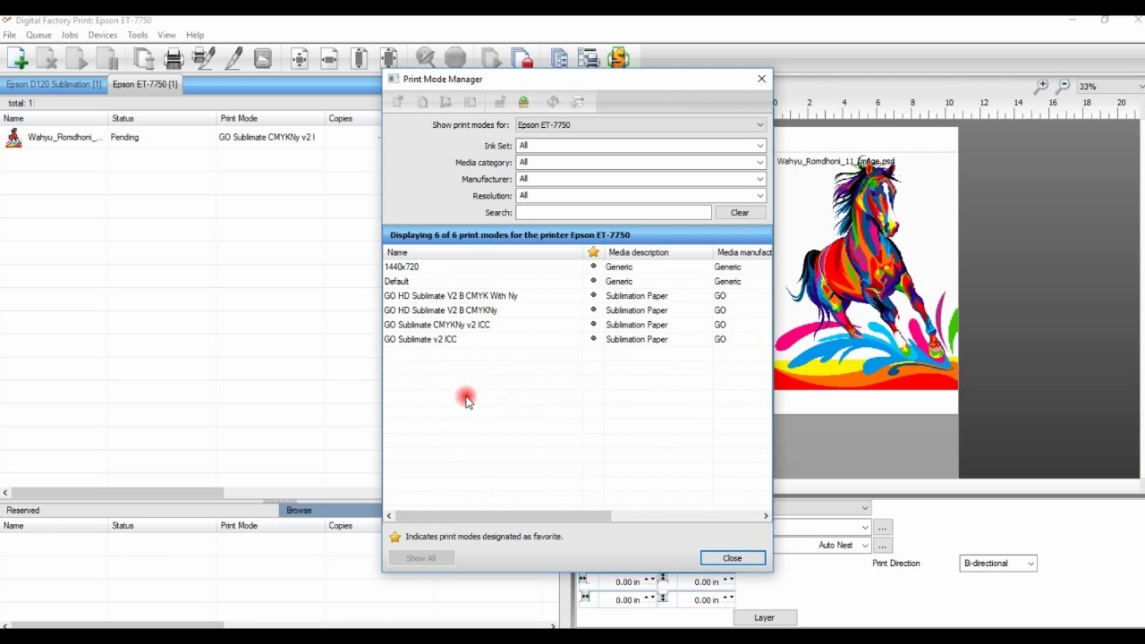Click the copy print mode icon
This screenshot has height=644, width=1145.
[x=422, y=102]
